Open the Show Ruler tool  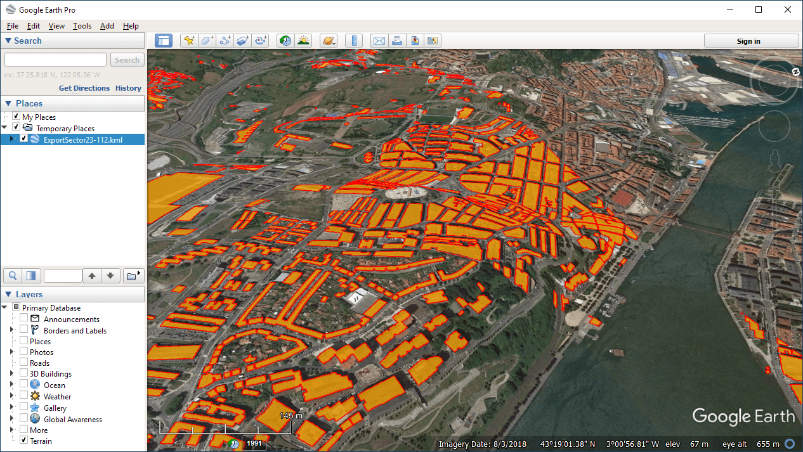coord(354,41)
